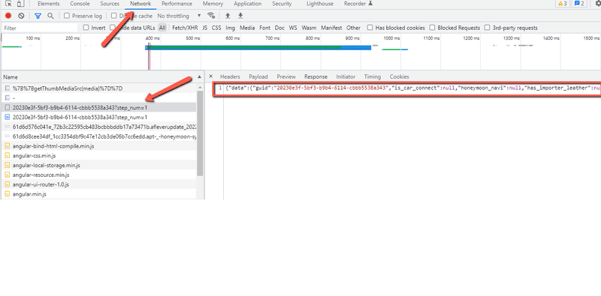Image resolution: width=601 pixels, height=296 pixels.
Task: Open network conditions wifi icon
Action: click(x=211, y=16)
